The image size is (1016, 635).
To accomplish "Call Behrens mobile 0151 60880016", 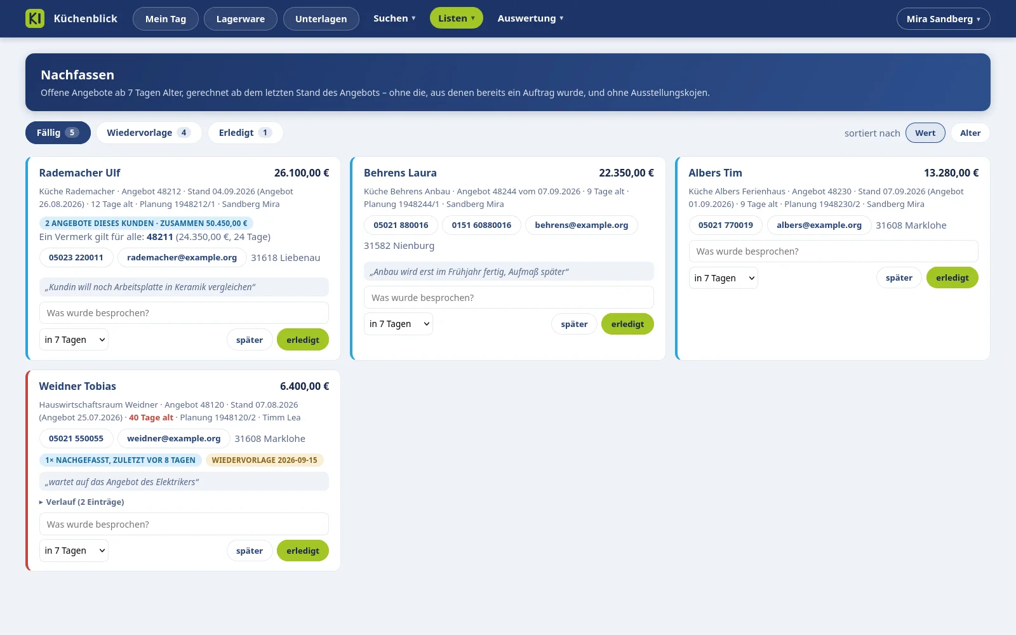I will (x=481, y=225).
